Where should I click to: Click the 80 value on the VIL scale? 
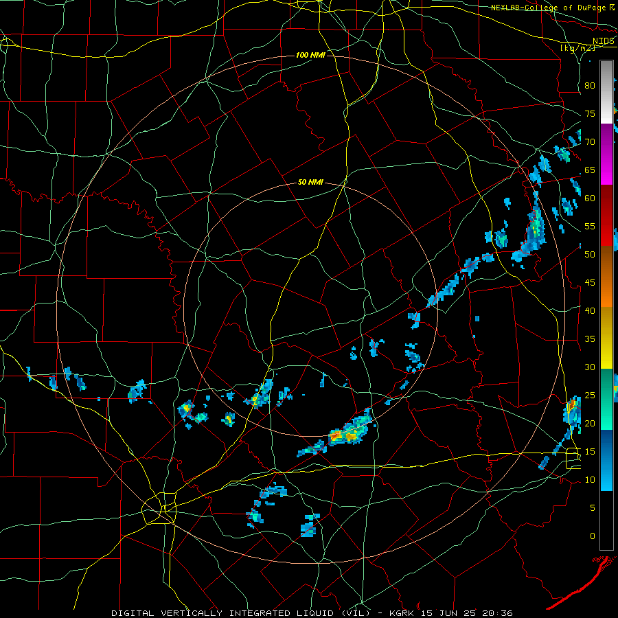(590, 86)
